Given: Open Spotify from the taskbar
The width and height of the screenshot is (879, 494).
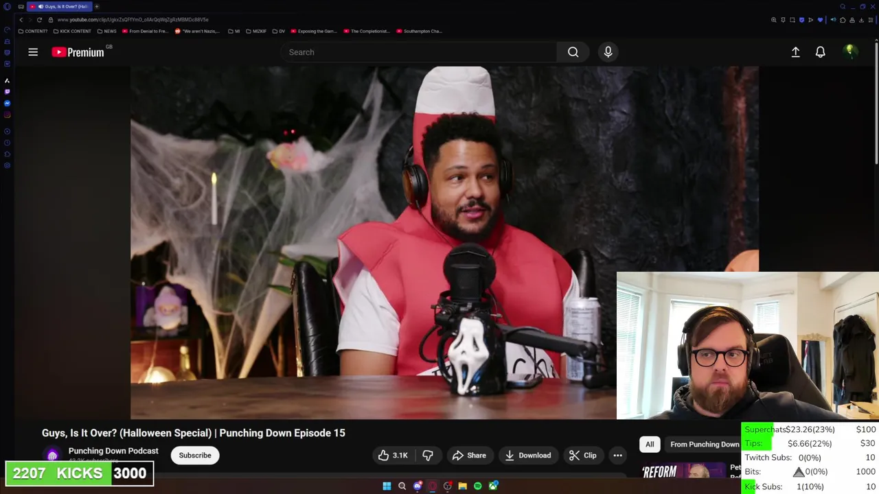Looking at the screenshot, I should [478, 486].
